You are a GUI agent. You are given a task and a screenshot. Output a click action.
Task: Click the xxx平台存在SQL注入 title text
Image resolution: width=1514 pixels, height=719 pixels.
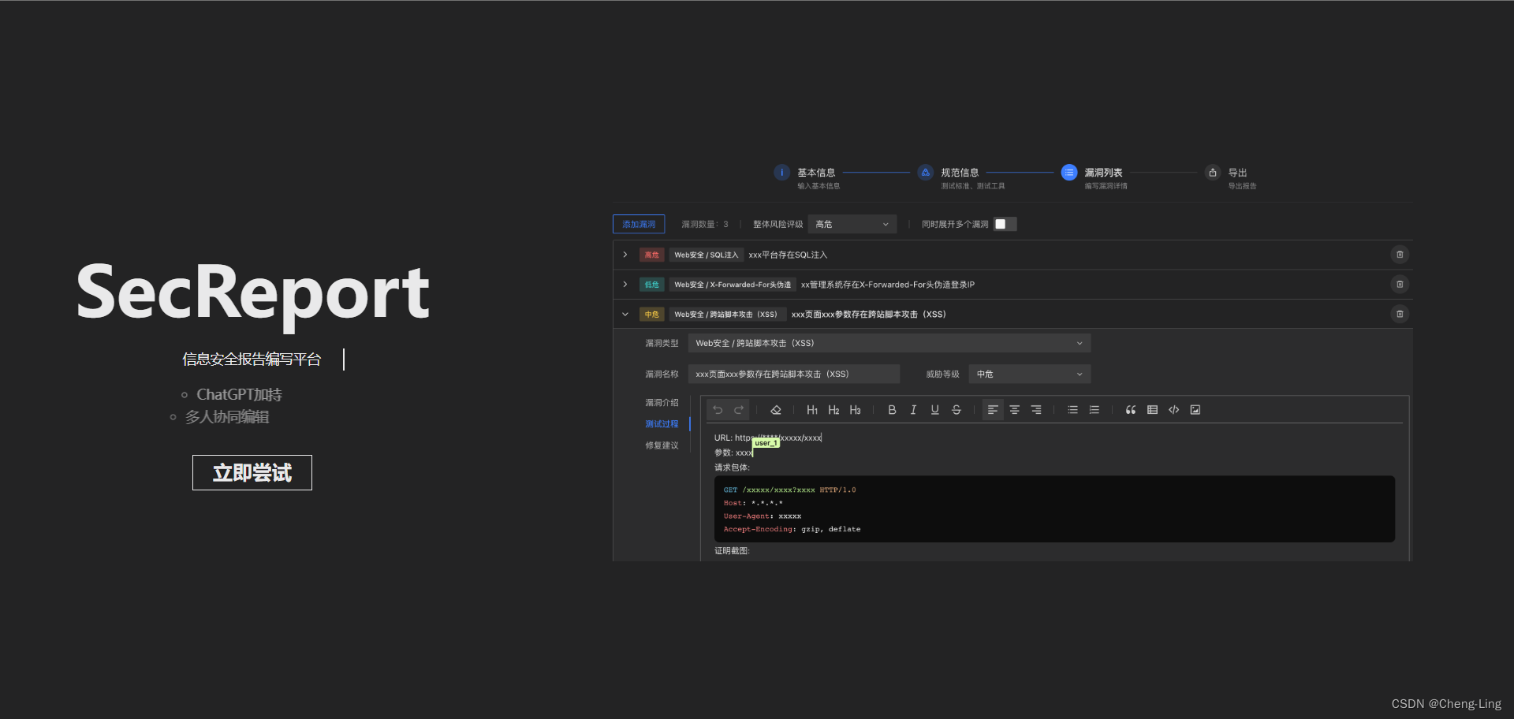pos(788,255)
